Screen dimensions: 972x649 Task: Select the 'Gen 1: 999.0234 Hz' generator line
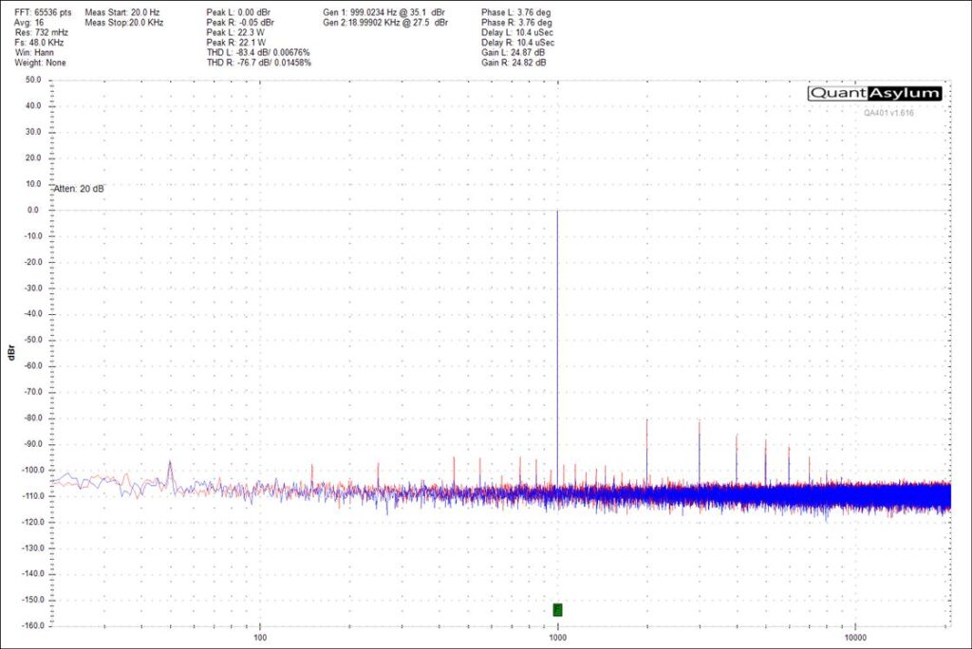click(x=383, y=12)
